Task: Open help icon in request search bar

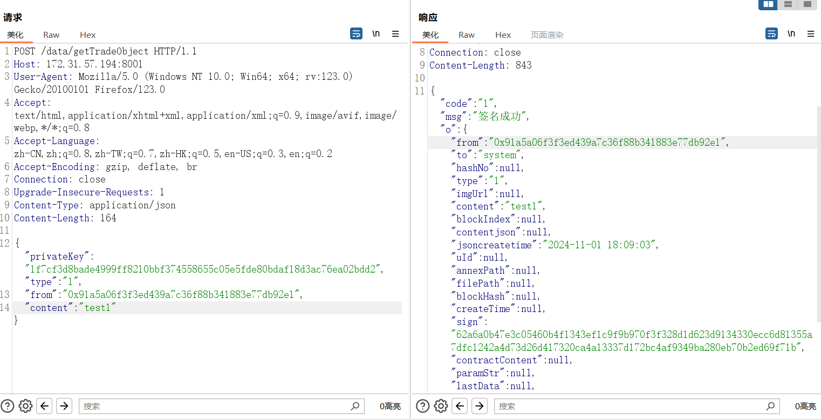Action: pos(8,406)
